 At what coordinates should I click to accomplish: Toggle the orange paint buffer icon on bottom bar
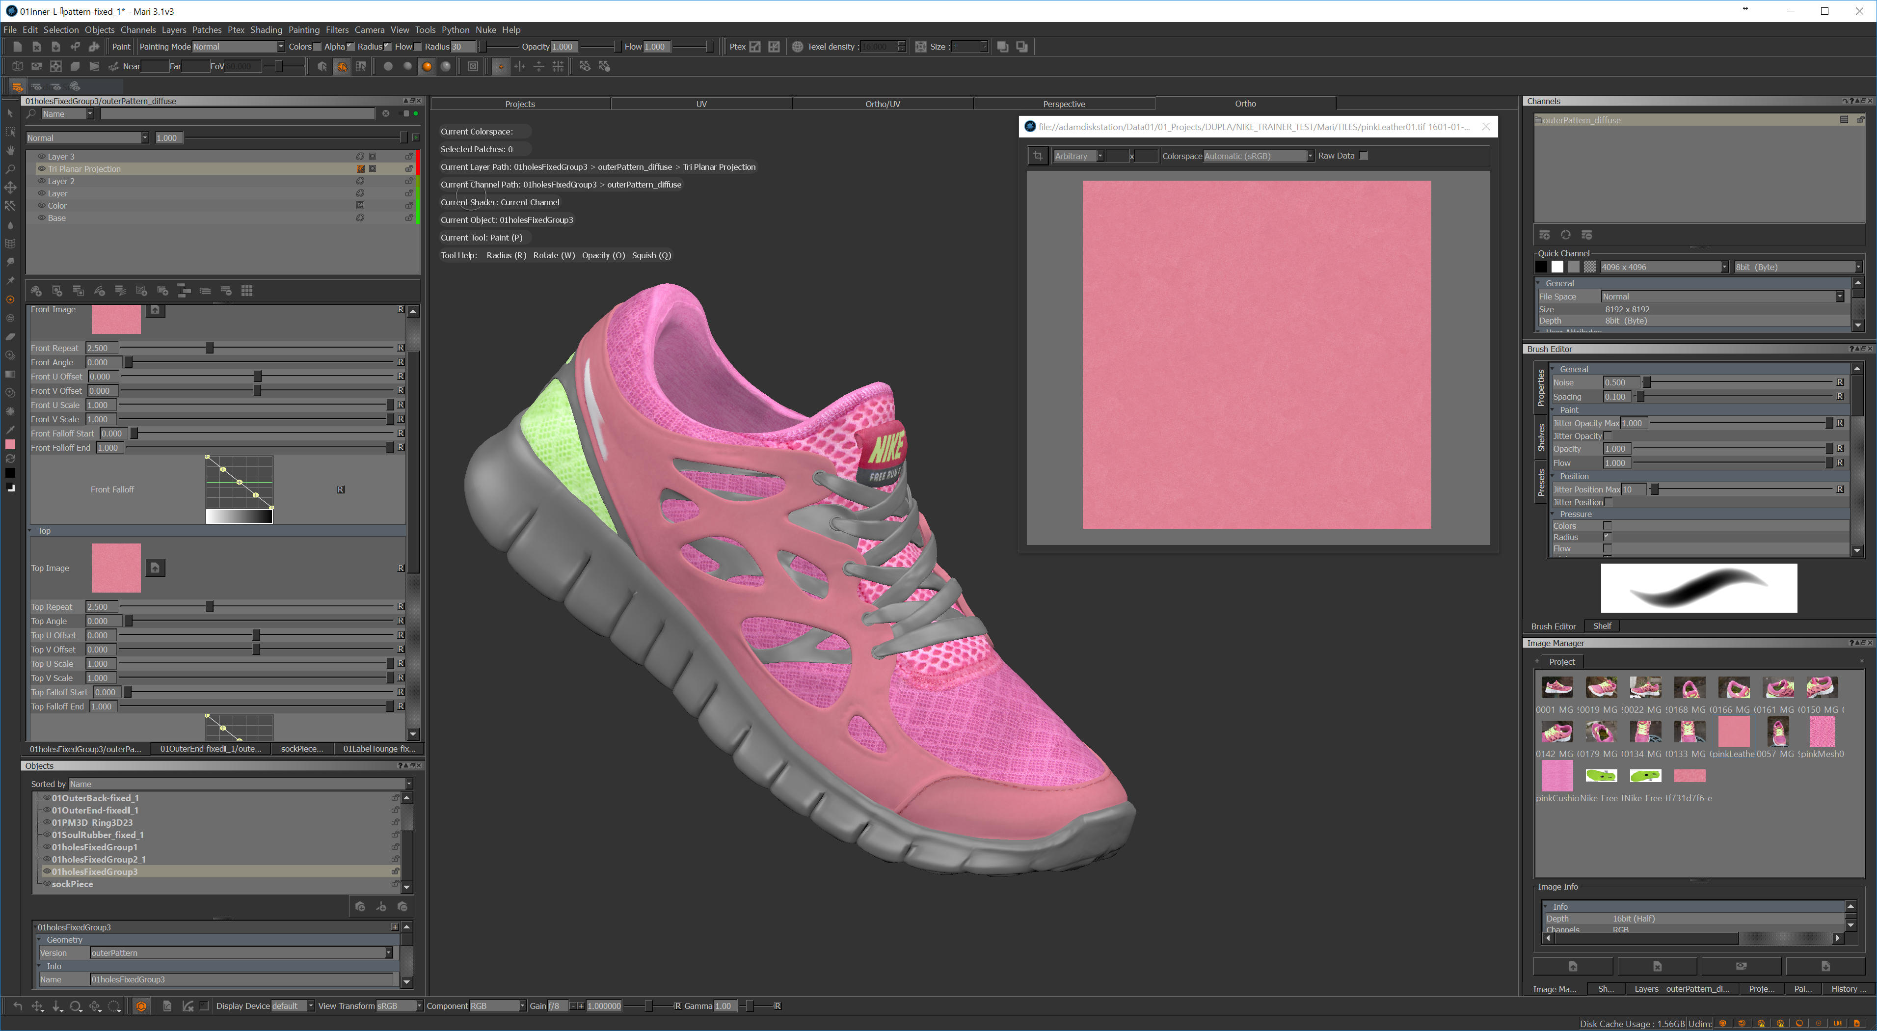141,1006
